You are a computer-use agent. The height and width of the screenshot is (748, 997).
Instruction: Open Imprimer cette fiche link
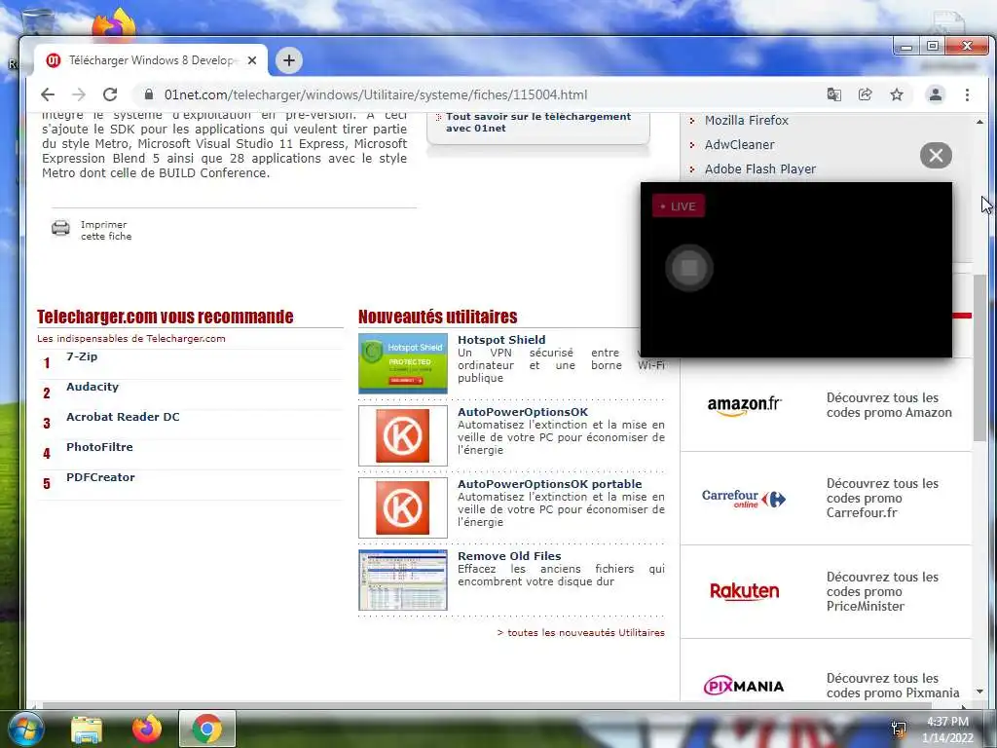click(106, 230)
